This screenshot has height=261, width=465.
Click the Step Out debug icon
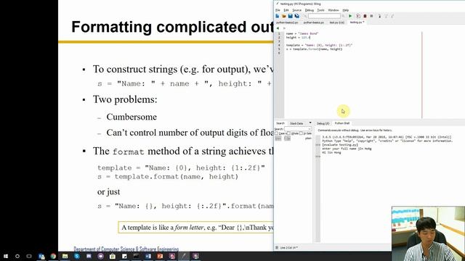tap(392, 16)
